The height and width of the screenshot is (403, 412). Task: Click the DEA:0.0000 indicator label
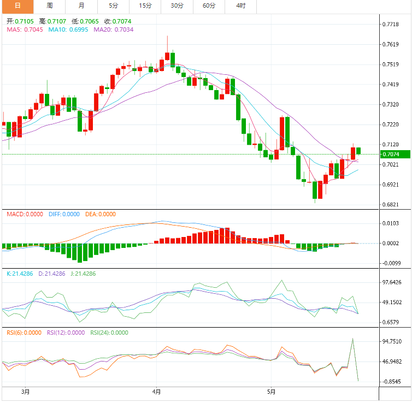[101, 214]
